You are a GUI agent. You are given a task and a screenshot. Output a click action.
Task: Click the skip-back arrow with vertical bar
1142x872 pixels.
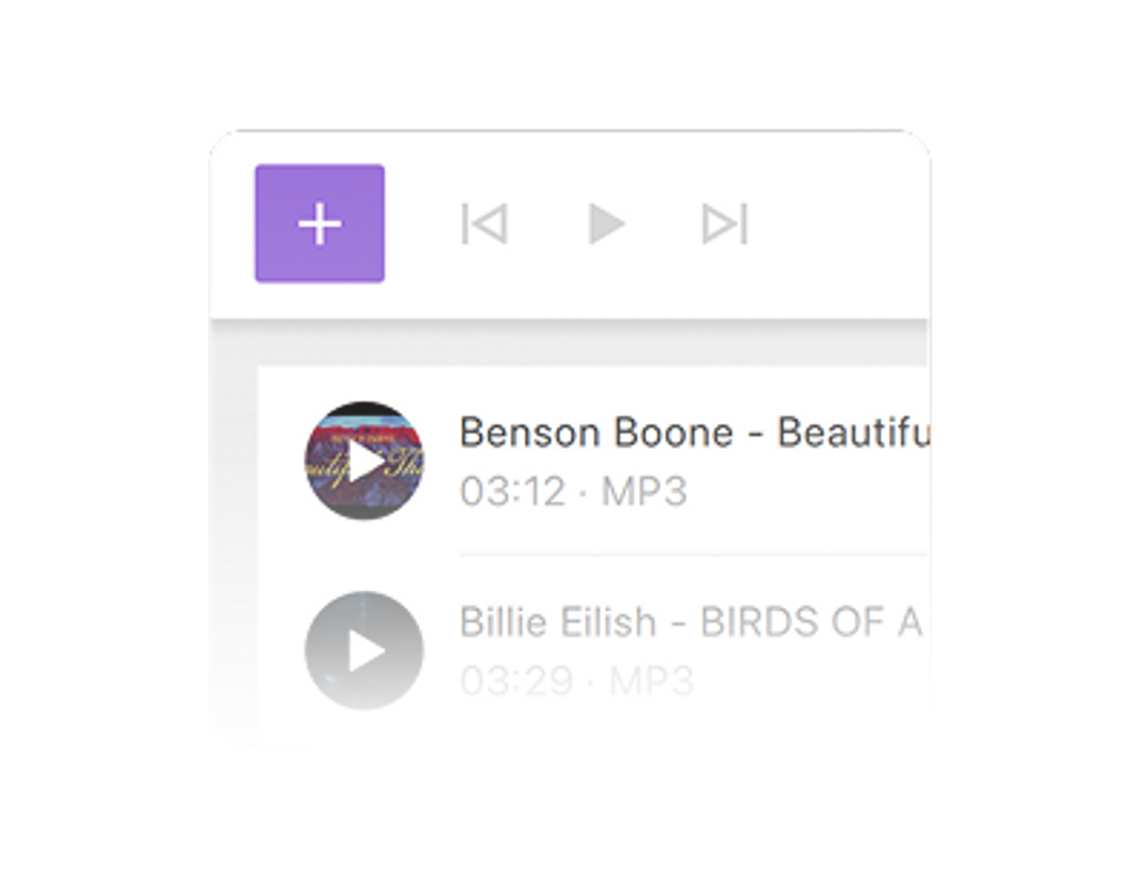(484, 224)
